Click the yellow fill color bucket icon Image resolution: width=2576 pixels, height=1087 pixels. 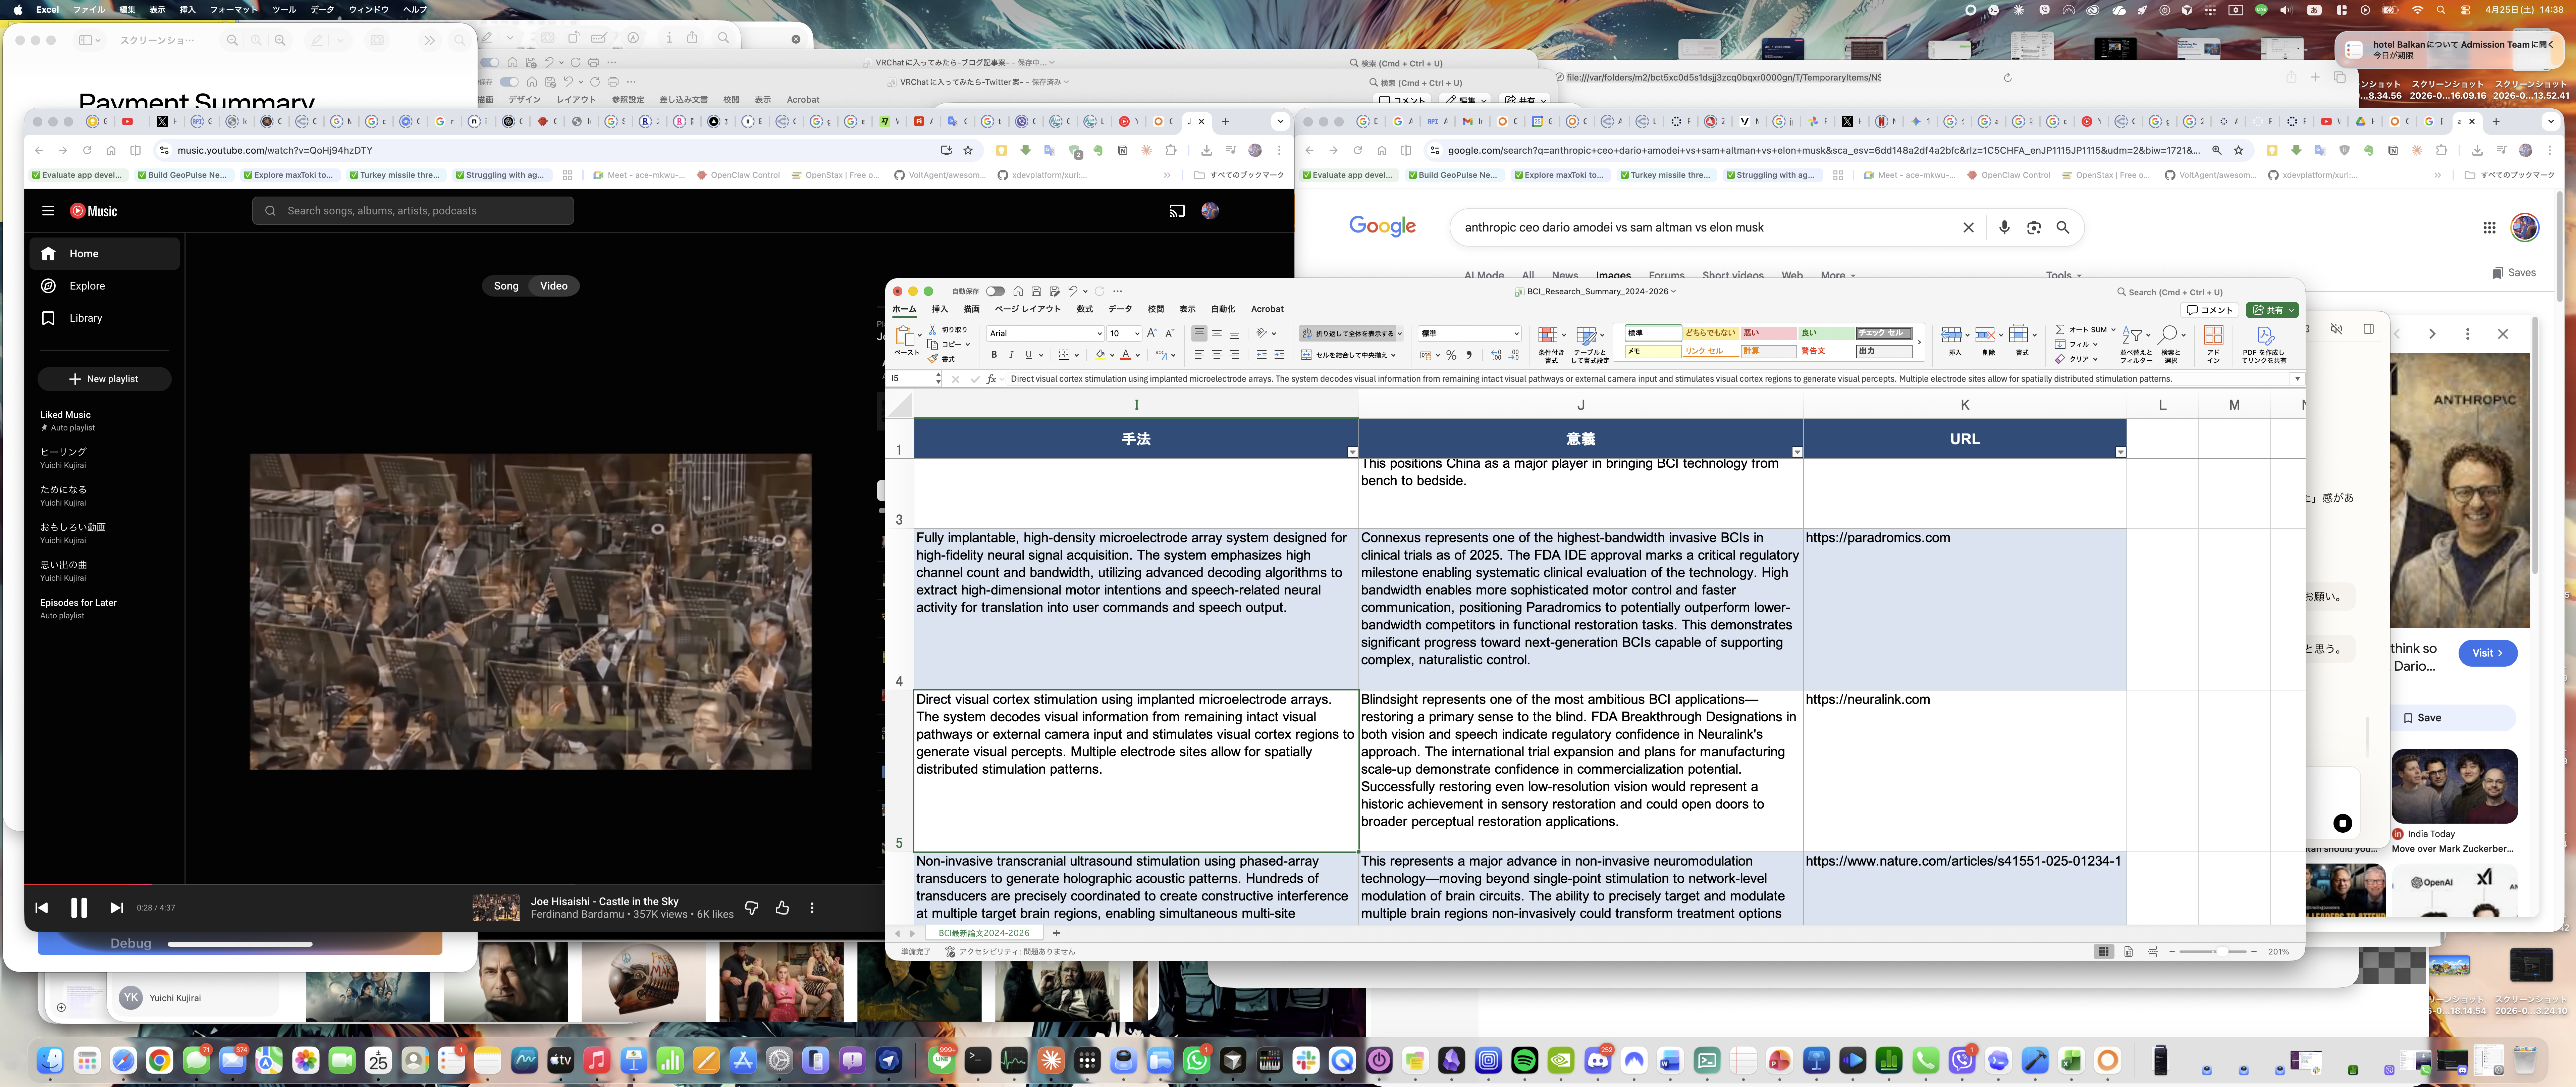pos(1100,355)
